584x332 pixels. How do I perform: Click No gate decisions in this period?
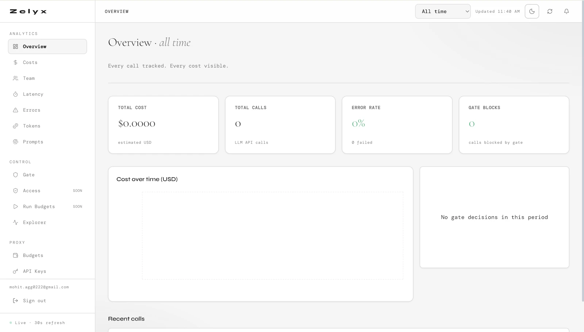[494, 217]
